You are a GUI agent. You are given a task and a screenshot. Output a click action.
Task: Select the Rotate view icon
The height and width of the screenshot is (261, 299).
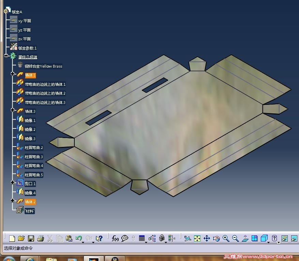tap(216, 238)
